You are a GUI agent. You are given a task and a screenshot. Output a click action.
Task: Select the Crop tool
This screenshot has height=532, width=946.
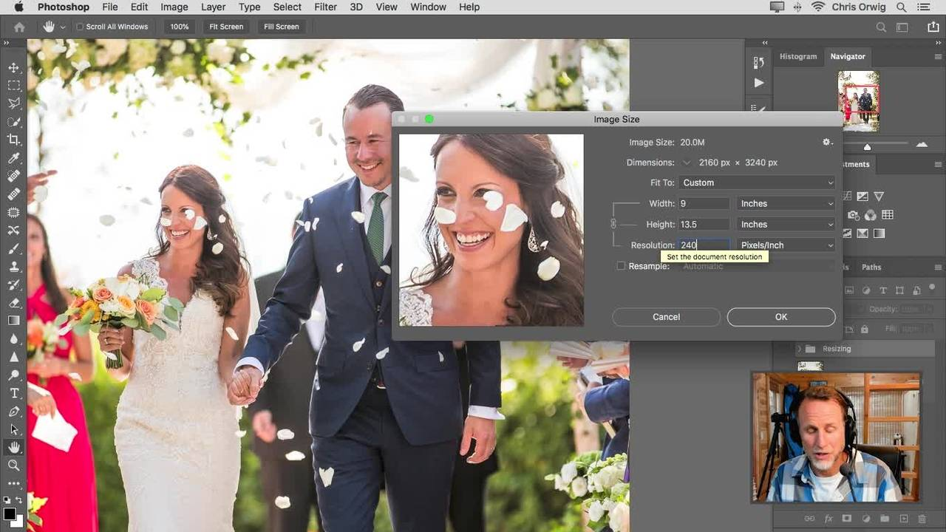(x=13, y=140)
